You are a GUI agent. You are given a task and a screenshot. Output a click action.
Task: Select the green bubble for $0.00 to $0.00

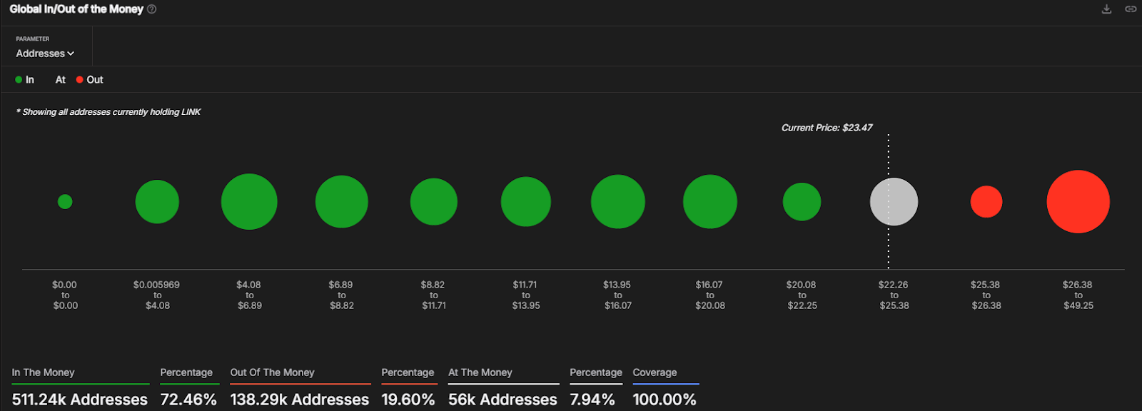click(65, 202)
